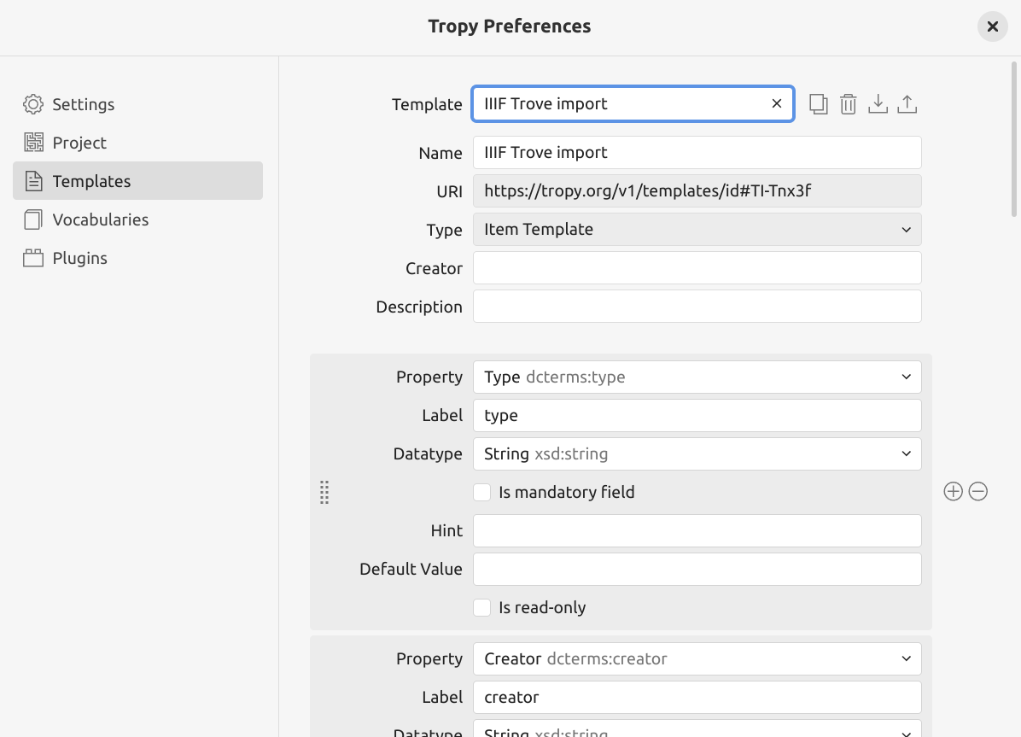Click the 'Tropy Preferences' window title
This screenshot has height=737, width=1021.
tap(509, 26)
